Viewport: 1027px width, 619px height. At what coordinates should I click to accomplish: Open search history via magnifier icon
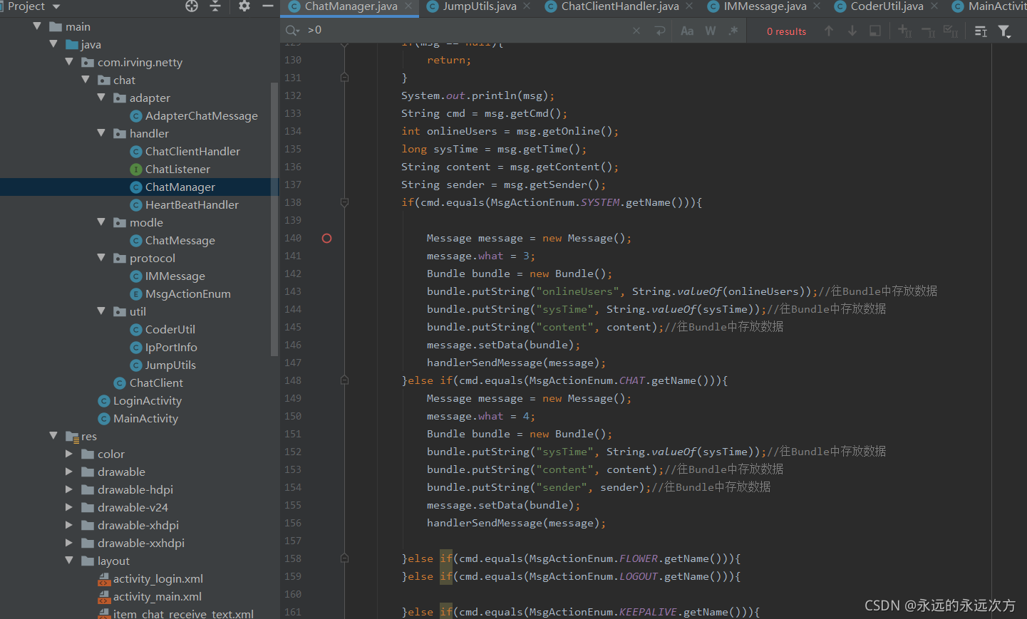[291, 31]
